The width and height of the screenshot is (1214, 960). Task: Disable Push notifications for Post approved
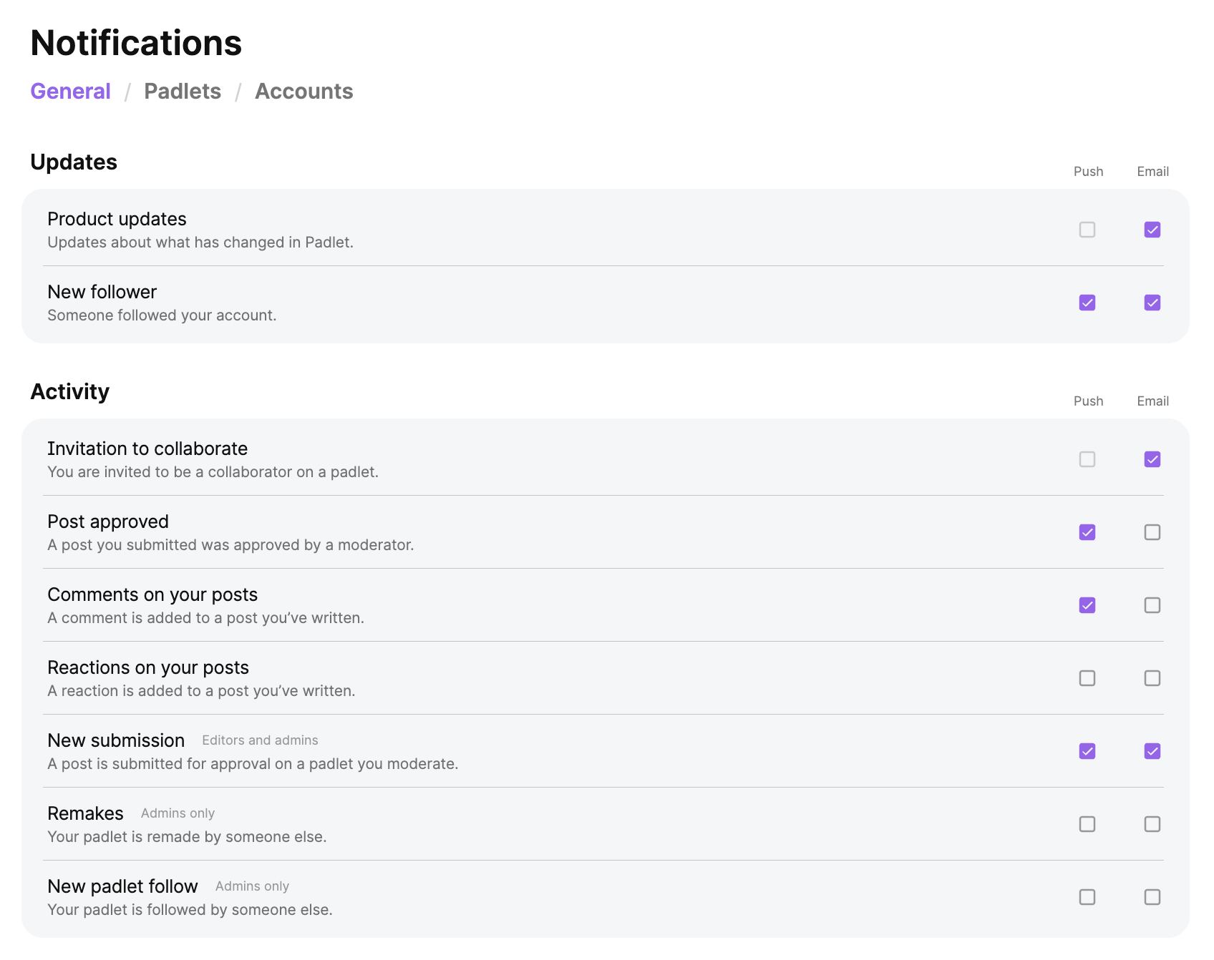pos(1087,532)
